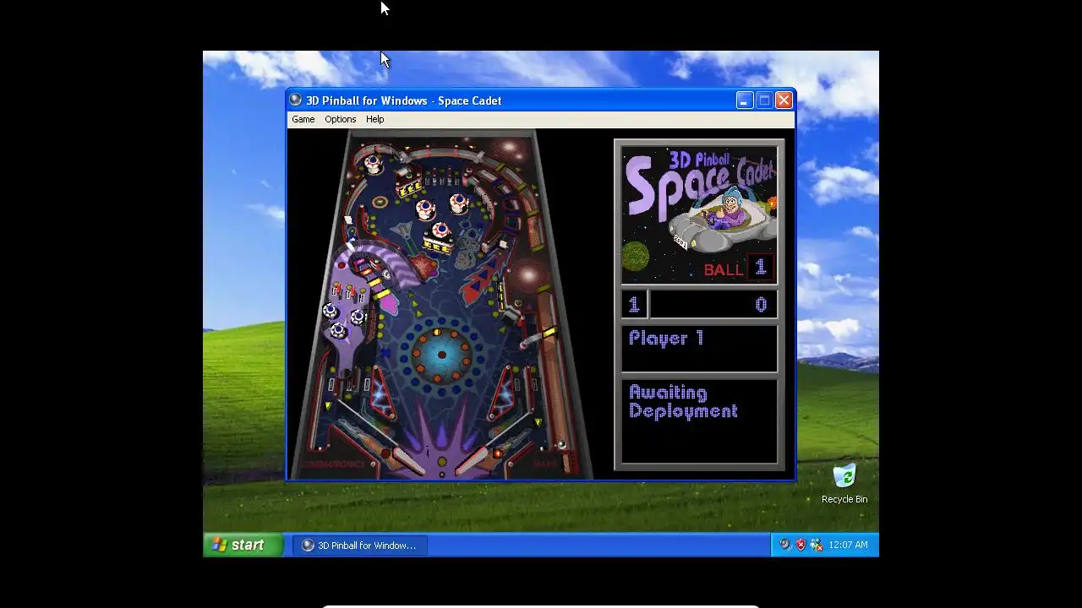This screenshot has width=1082, height=608.
Task: Click the Windows Messenger tray icon
Action: 816,545
